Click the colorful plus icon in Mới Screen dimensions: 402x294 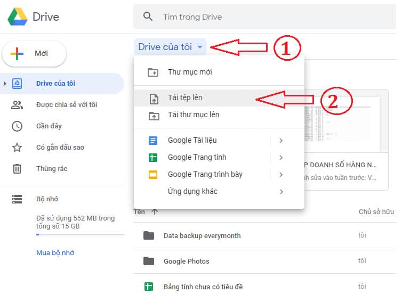click(17, 53)
